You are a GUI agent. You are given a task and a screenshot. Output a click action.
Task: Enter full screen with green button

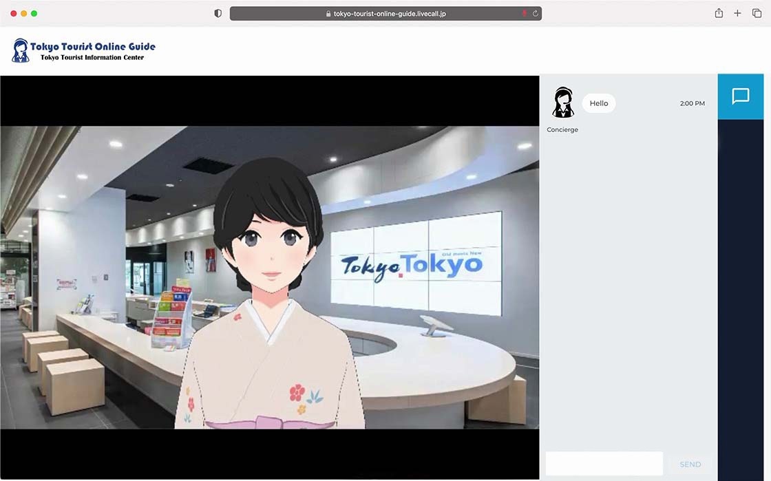point(34,13)
